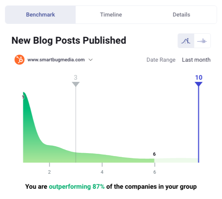Click the Date Range label

click(161, 60)
